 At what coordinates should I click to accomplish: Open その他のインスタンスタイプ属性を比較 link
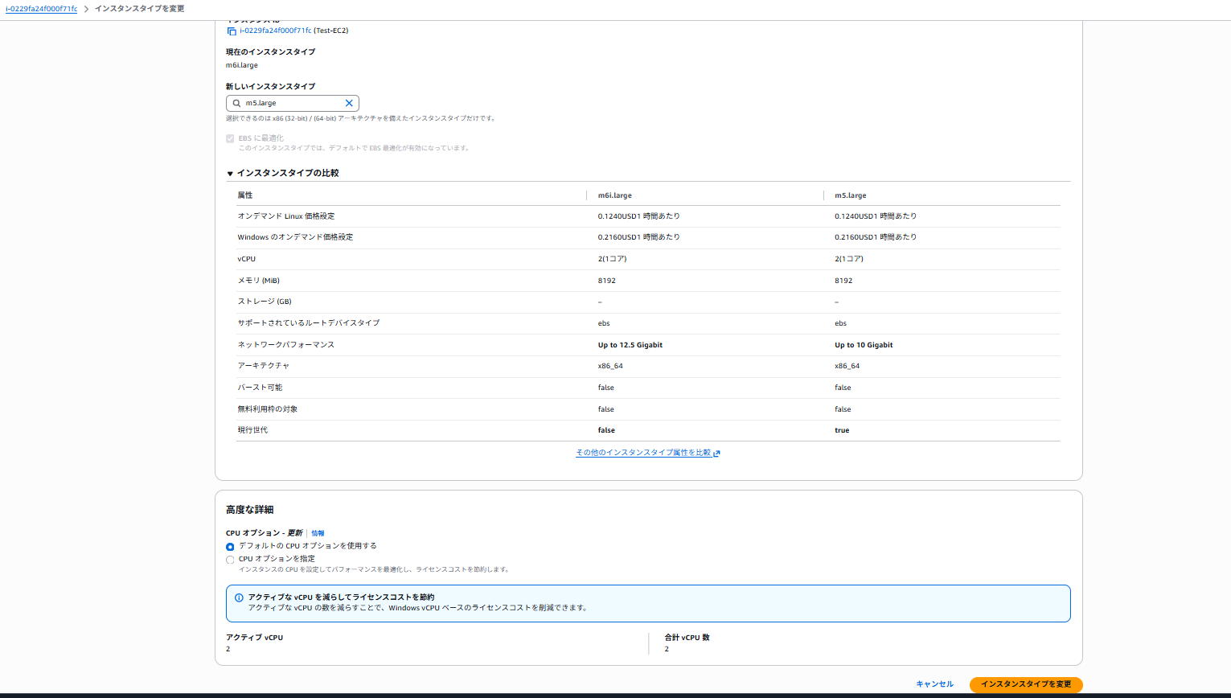click(642, 453)
